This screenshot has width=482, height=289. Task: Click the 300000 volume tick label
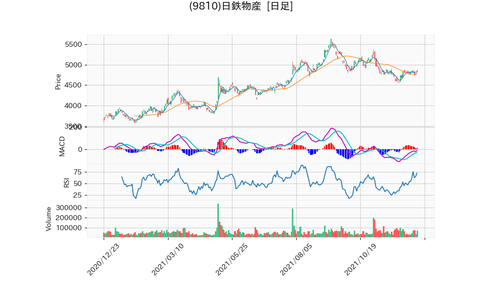point(69,208)
